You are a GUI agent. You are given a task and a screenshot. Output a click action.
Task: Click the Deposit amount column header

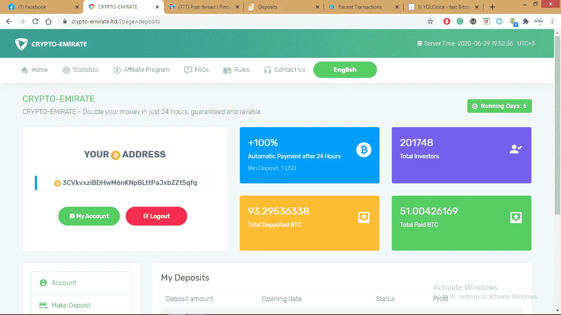(x=189, y=299)
